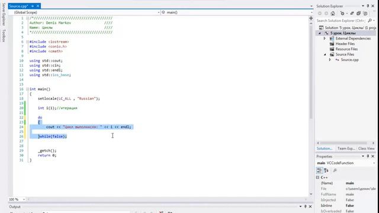
Task: Switch to the Class View tab
Action: point(366,149)
